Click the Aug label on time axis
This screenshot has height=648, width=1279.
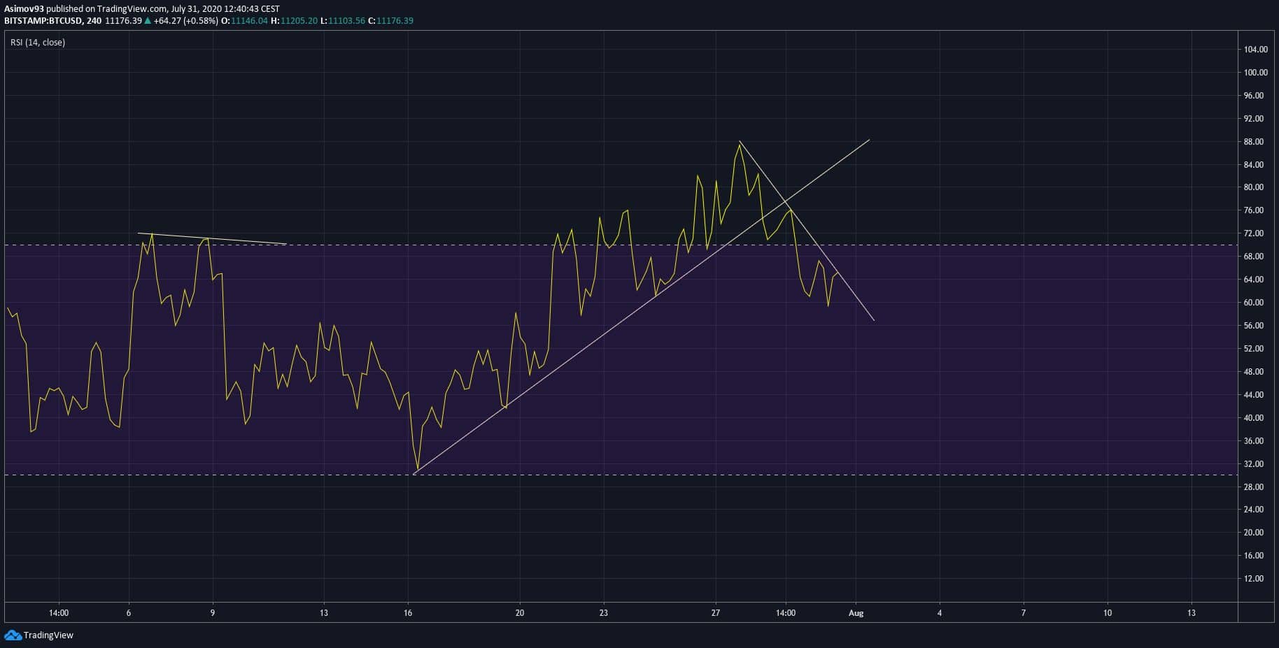coord(856,613)
